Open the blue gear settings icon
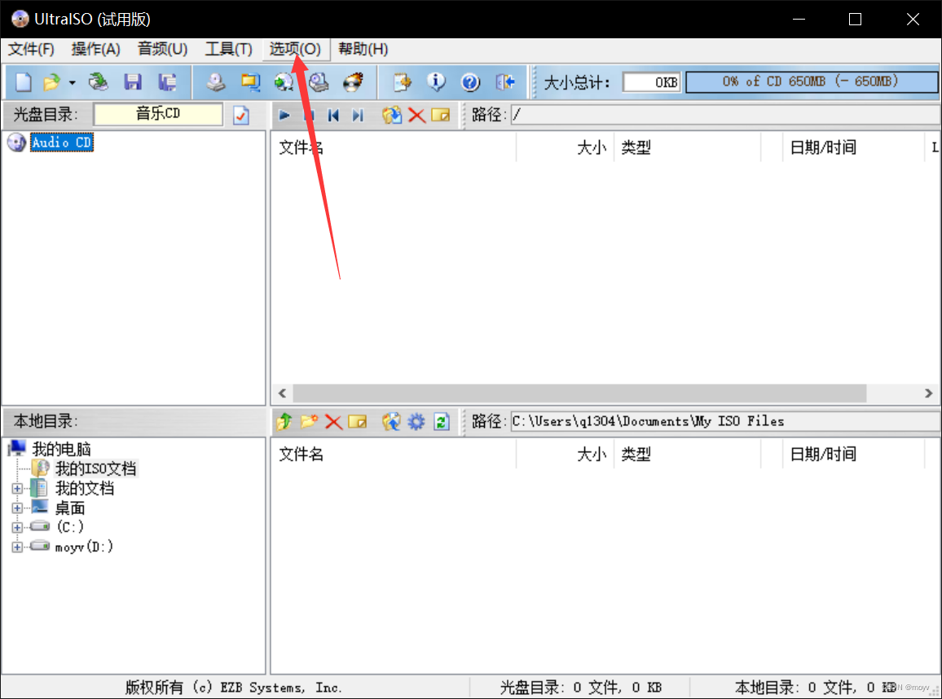The width and height of the screenshot is (942, 699). point(416,421)
